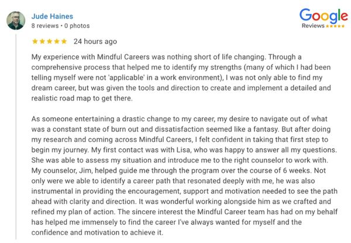Click the fifth star of the rating

[64, 41]
